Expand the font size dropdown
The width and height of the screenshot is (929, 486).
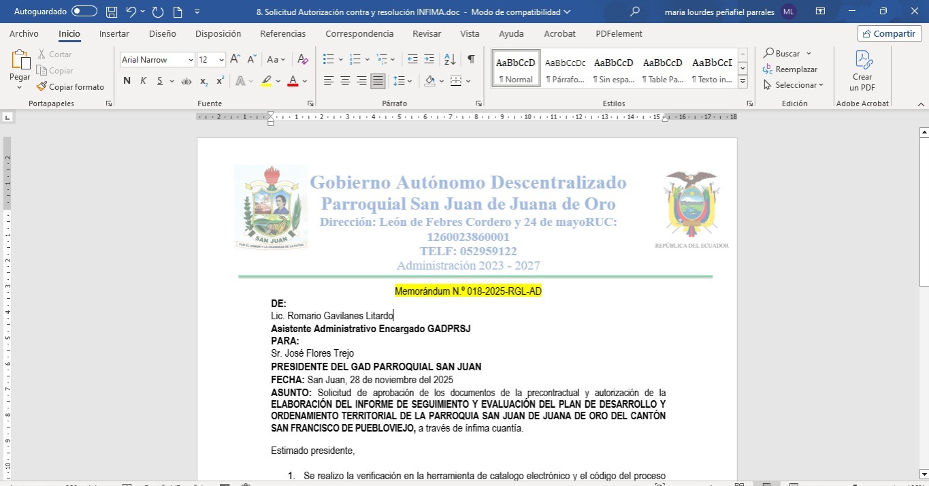pyautogui.click(x=221, y=60)
